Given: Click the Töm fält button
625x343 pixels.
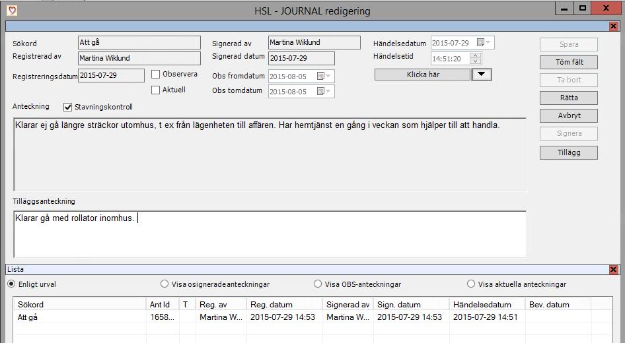Looking at the screenshot, I should pos(569,62).
